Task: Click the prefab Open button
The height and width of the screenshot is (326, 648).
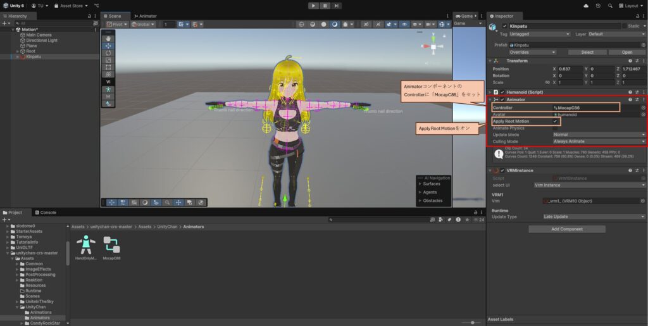Action: coord(627,53)
